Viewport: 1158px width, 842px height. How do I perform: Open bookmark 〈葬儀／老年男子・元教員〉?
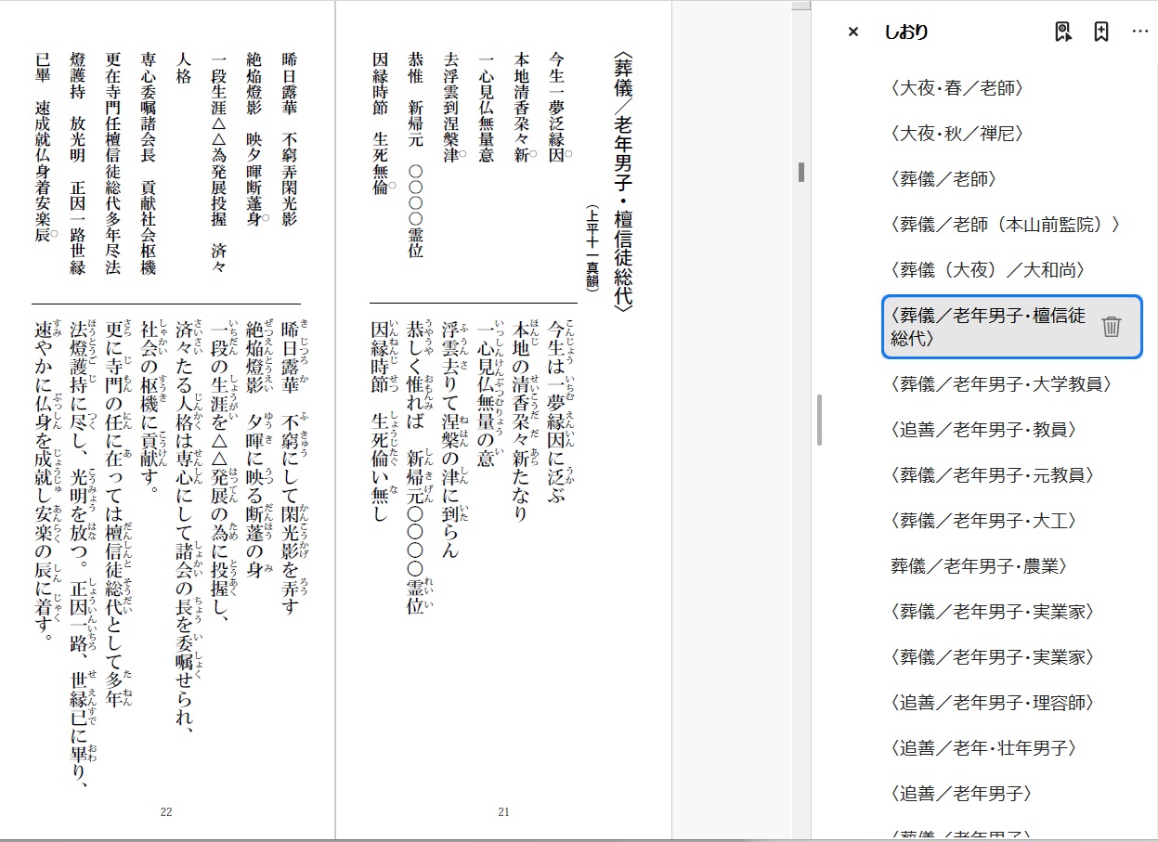tap(992, 475)
